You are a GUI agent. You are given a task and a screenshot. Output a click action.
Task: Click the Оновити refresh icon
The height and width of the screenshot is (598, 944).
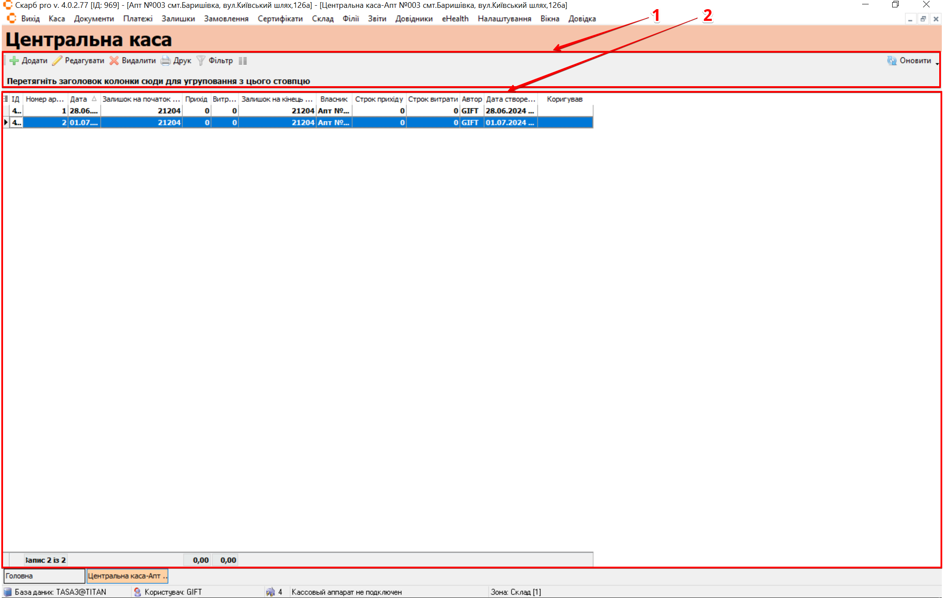click(x=892, y=60)
